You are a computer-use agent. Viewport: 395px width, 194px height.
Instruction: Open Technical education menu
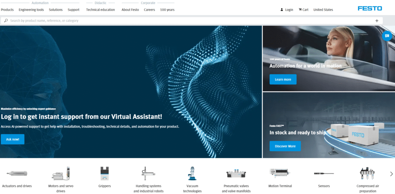[101, 10]
